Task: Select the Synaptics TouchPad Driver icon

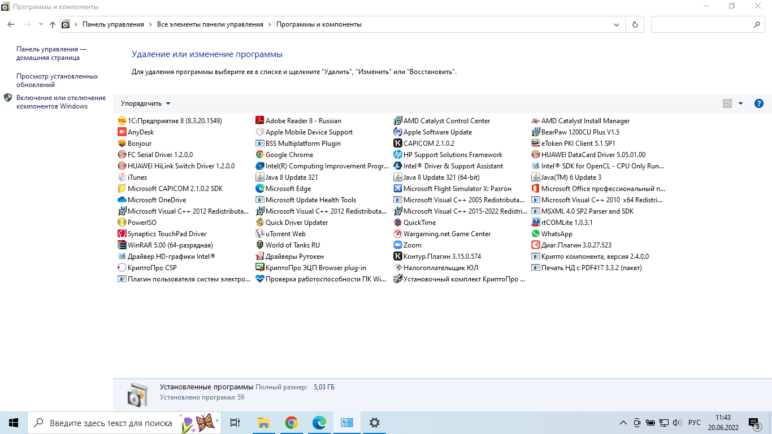Action: click(x=122, y=234)
